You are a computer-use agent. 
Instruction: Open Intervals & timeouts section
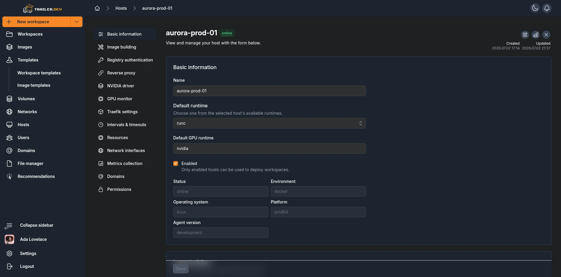tap(126, 125)
